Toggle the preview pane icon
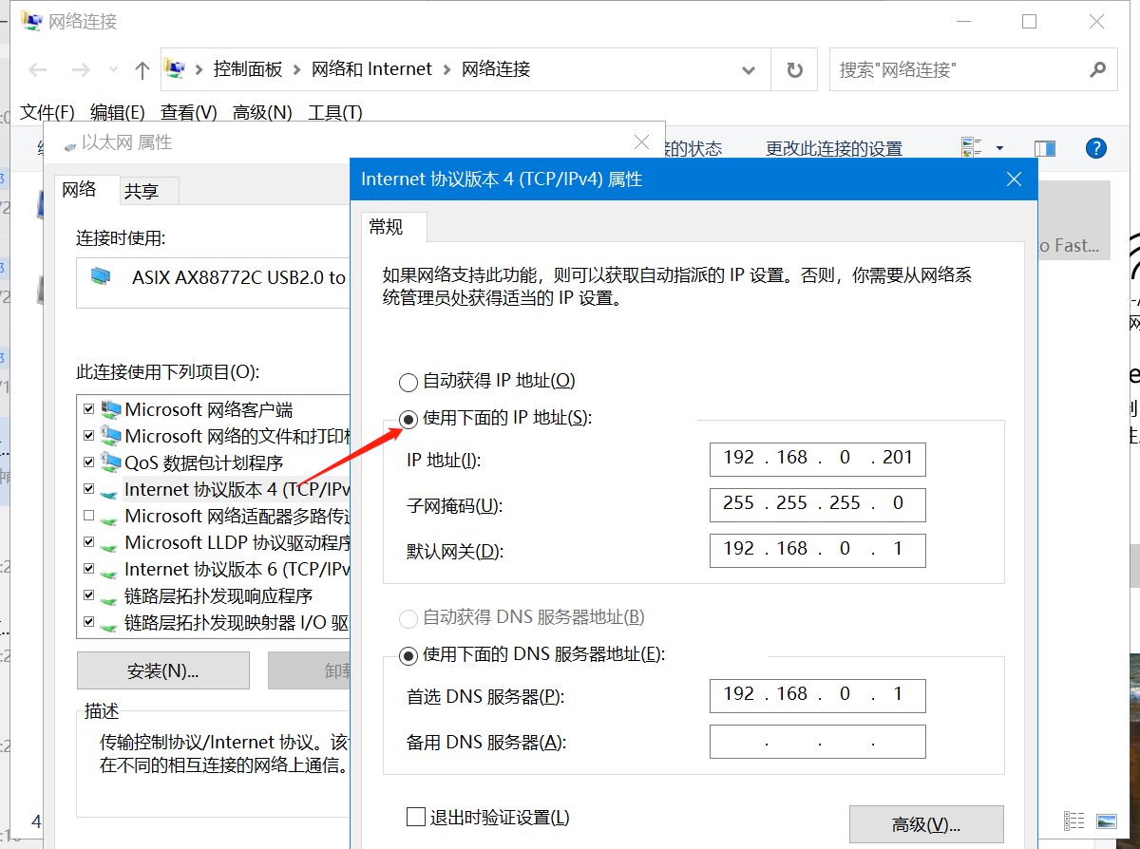 coord(1045,148)
